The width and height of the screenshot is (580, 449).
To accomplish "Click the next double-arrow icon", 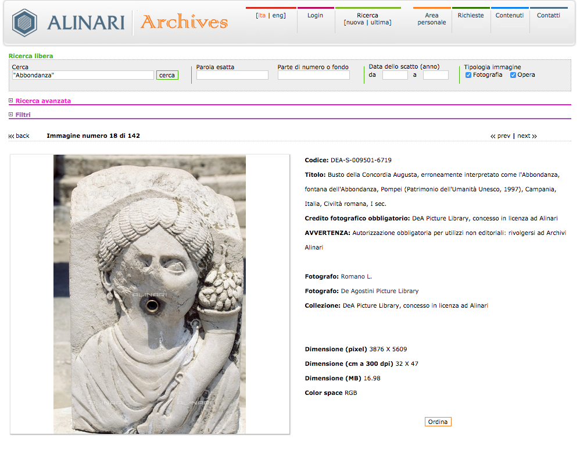I will coord(534,136).
